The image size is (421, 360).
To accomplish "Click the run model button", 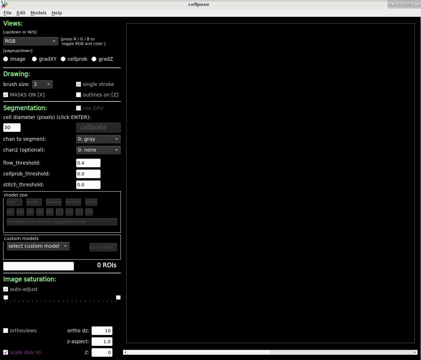I will pos(103,247).
